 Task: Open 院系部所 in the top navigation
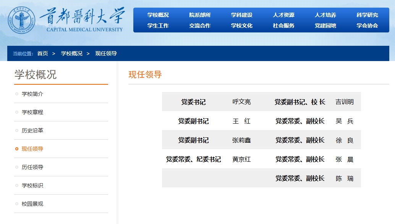click(200, 15)
